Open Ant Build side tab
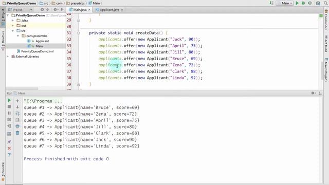 (326, 44)
